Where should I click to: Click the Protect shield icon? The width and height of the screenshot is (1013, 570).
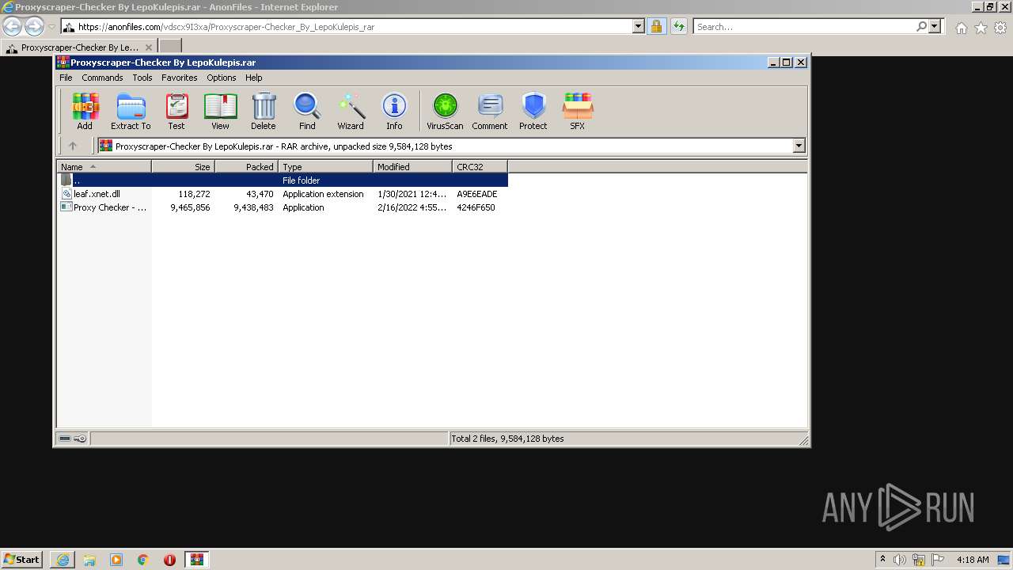click(x=533, y=111)
